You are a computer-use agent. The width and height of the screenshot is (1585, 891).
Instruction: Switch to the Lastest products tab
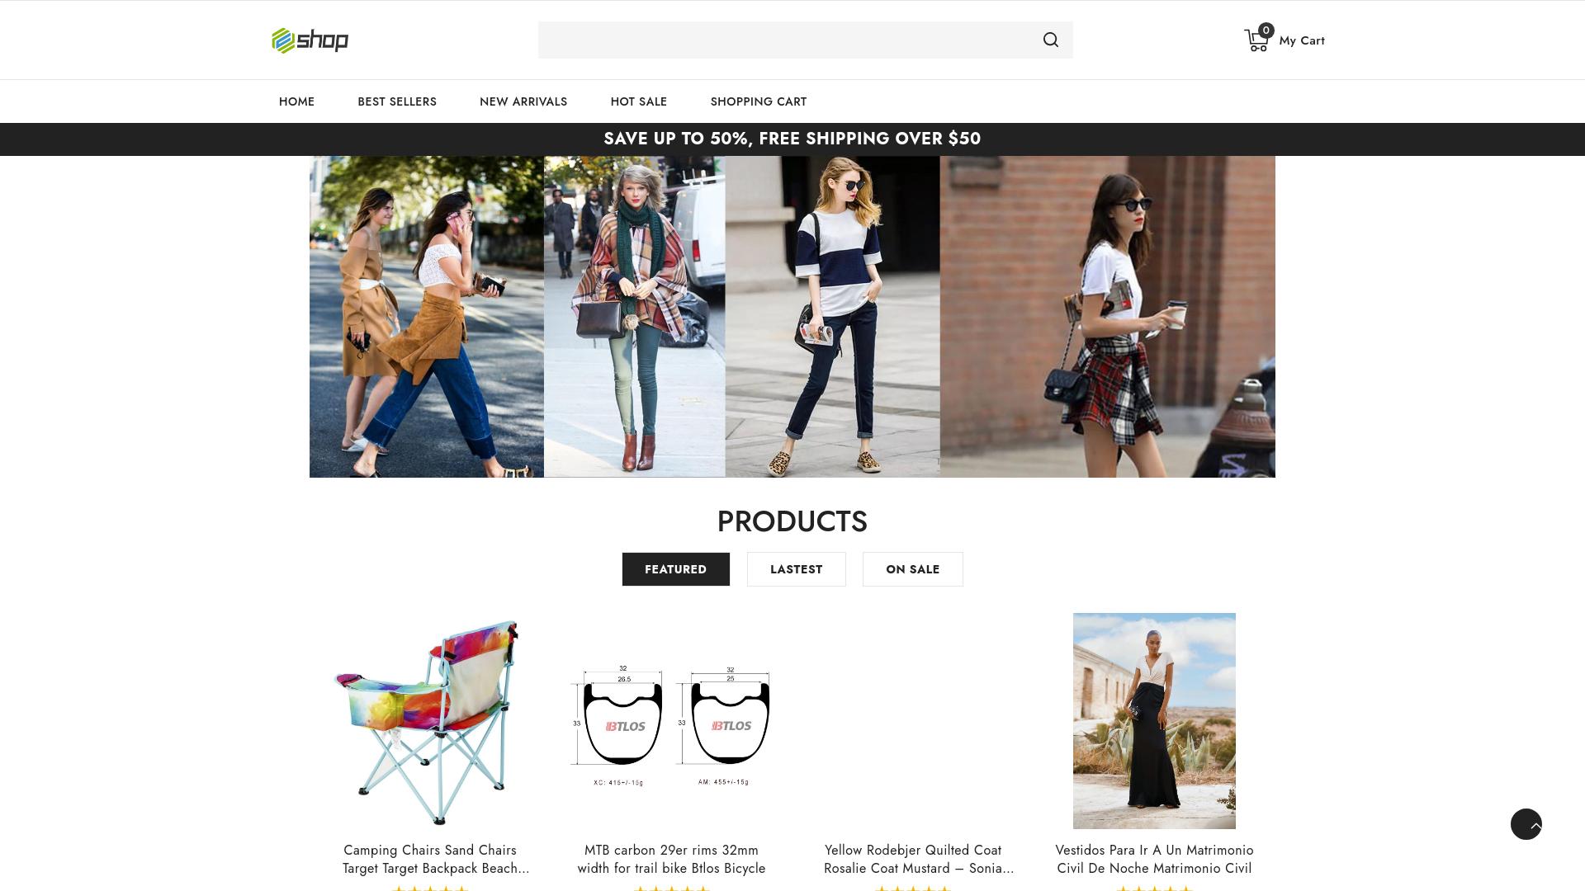click(x=796, y=569)
